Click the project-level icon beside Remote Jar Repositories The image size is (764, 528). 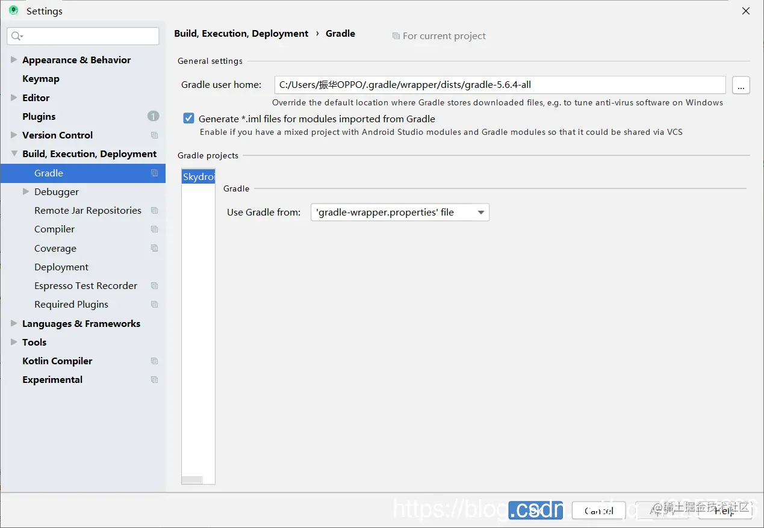(x=154, y=211)
